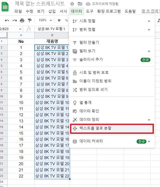Click the redo arrow in toolbar
The height and width of the screenshot is (187, 160).
[15, 20]
